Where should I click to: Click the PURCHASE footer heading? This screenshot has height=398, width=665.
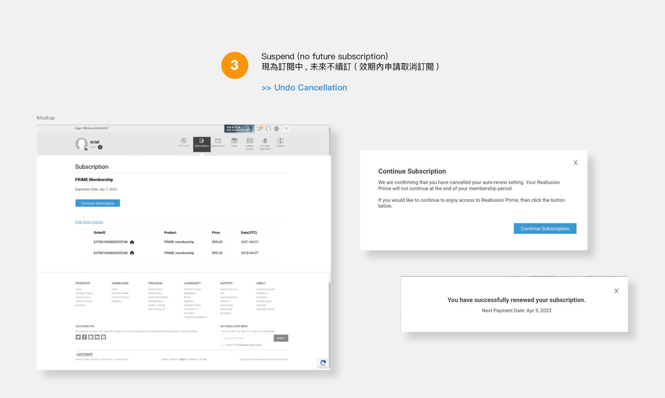pyautogui.click(x=155, y=283)
